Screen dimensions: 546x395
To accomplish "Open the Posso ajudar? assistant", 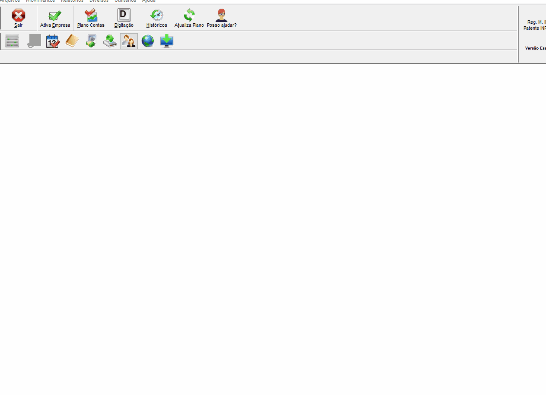I will tap(222, 18).
